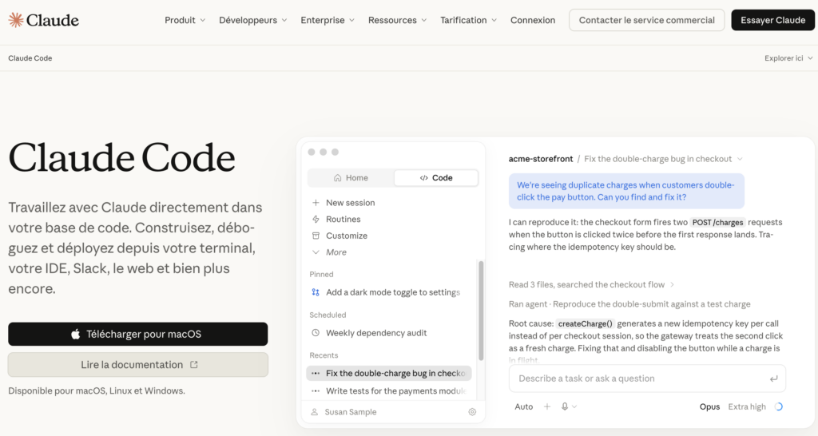Open settings via gear icon in sidebar footer
This screenshot has height=436, width=818.
[472, 412]
